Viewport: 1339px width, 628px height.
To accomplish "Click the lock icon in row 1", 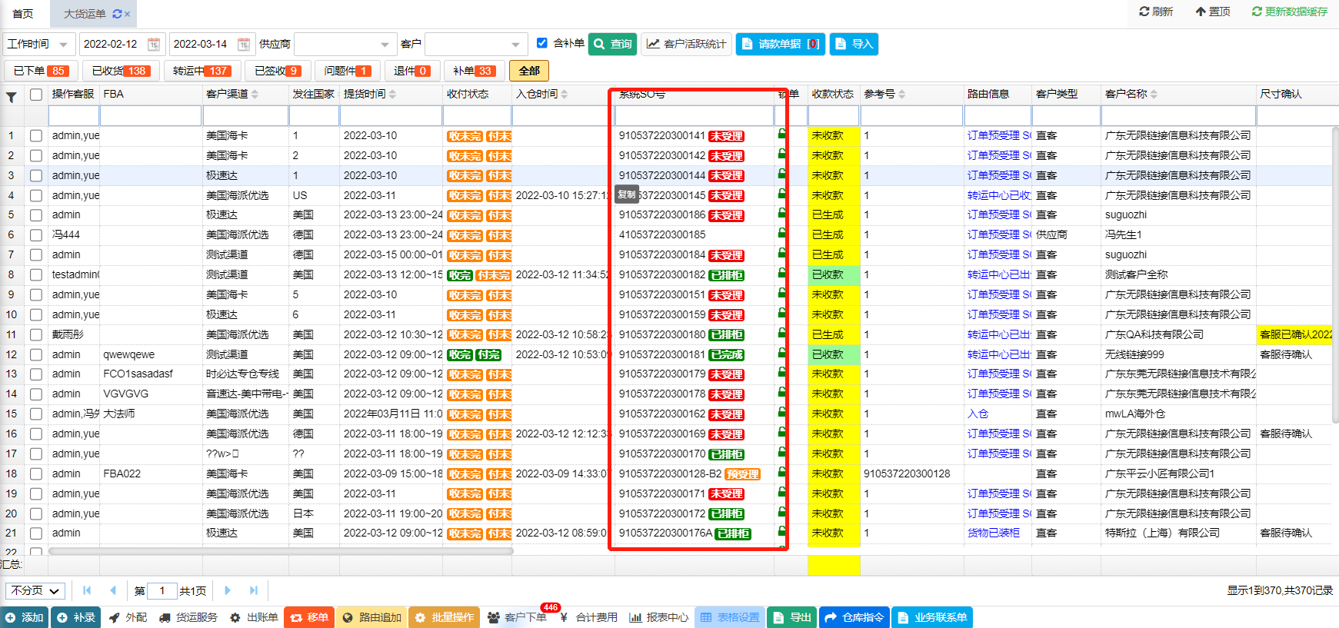I will (x=782, y=135).
